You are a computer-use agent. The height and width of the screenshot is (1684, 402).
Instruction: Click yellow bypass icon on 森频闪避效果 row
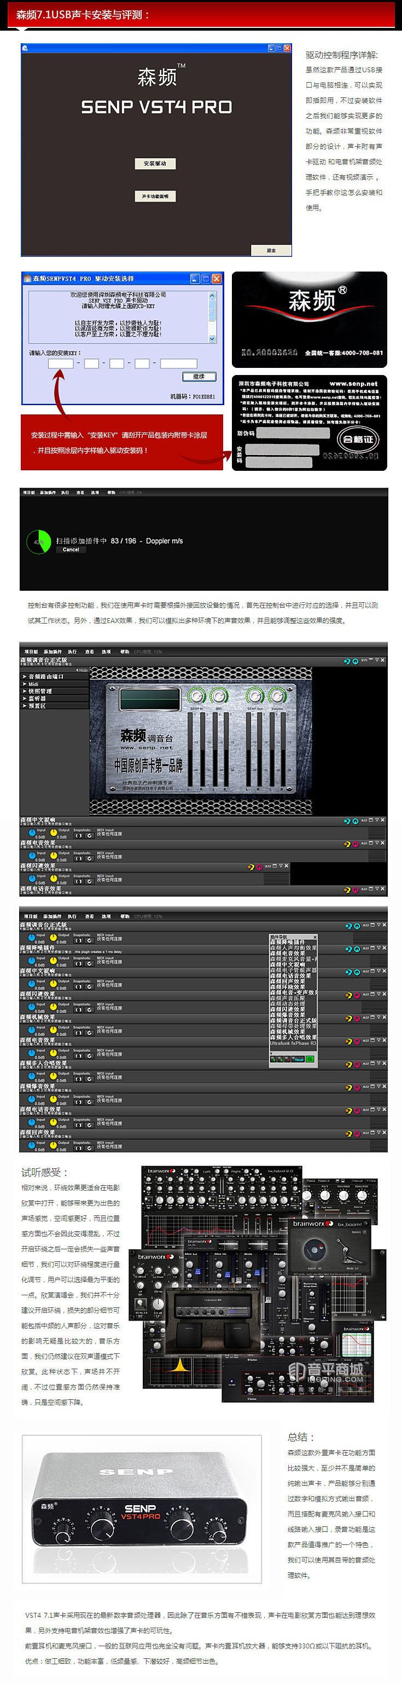tap(251, 867)
